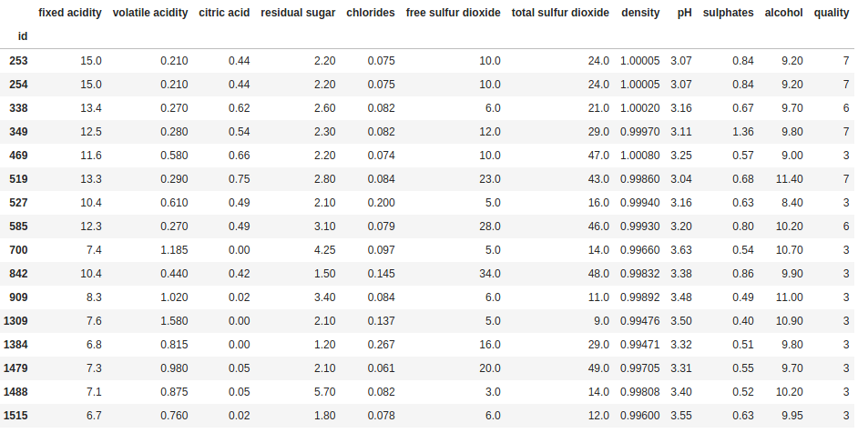Click the 'citric acid' column header
The width and height of the screenshot is (858, 433).
pyautogui.click(x=224, y=14)
